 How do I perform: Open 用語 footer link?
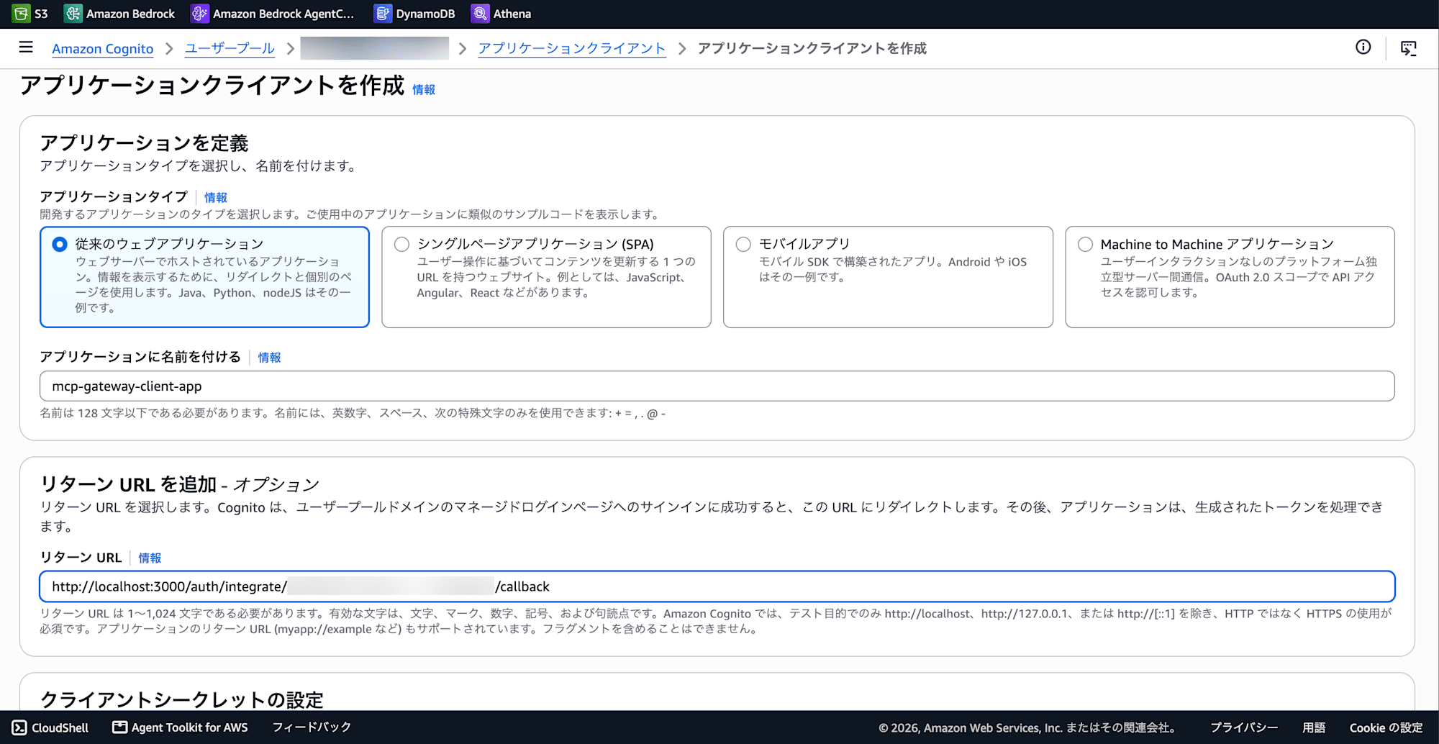1314,727
